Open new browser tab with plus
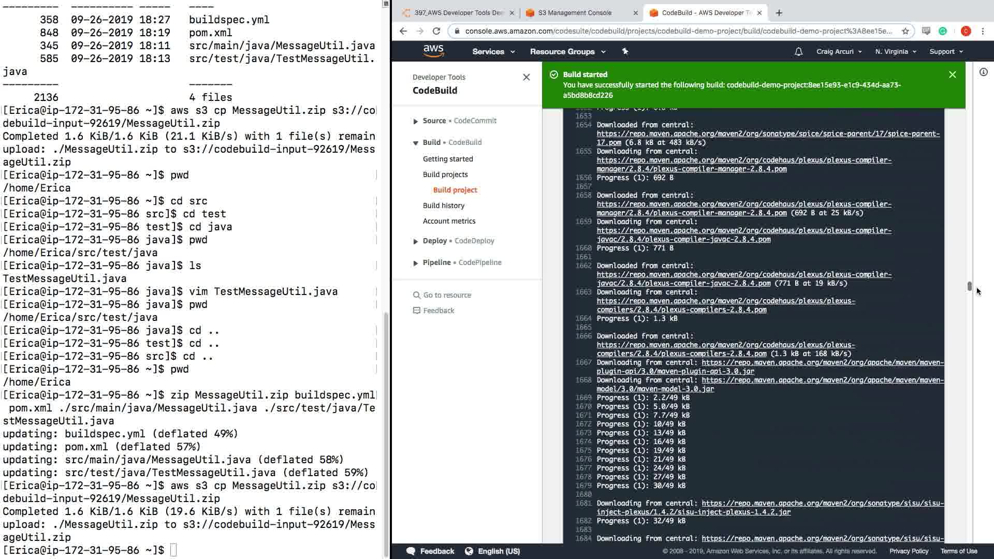Image resolution: width=994 pixels, height=559 pixels. [x=779, y=12]
